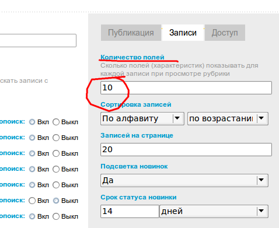Click the Записей на странице label

tap(137, 135)
